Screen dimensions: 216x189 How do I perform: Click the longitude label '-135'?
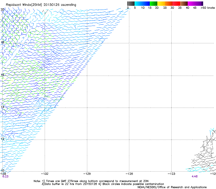tap(3, 174)
